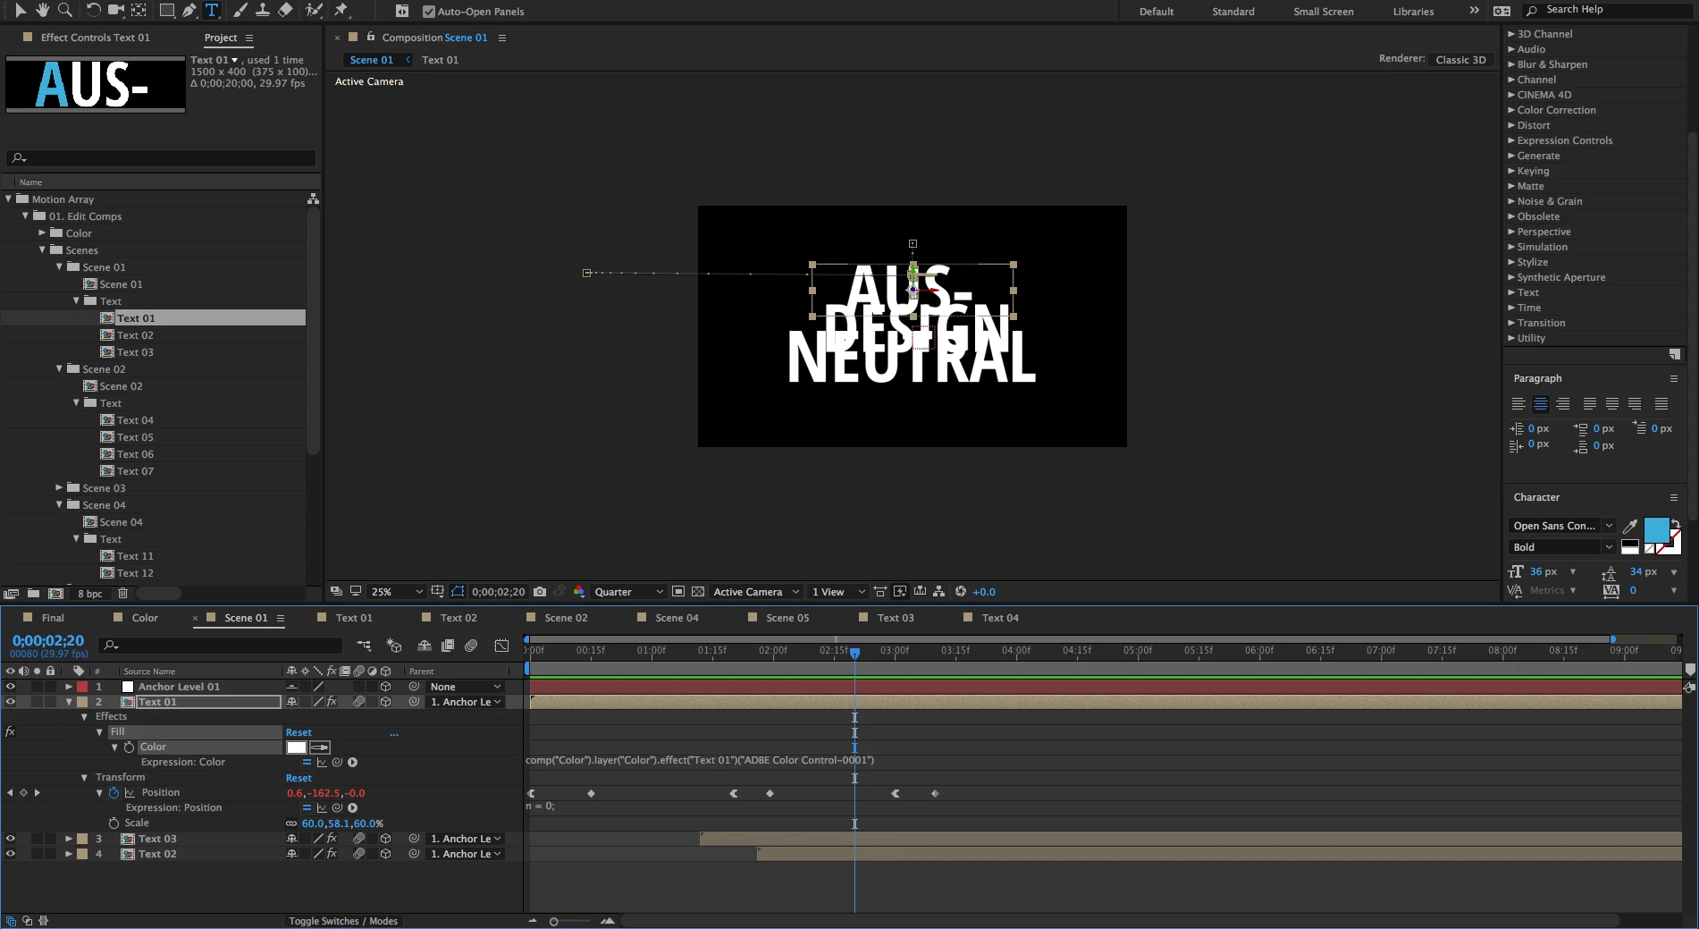
Task: Toggle the Fill effect fx switch
Action: coord(10,731)
